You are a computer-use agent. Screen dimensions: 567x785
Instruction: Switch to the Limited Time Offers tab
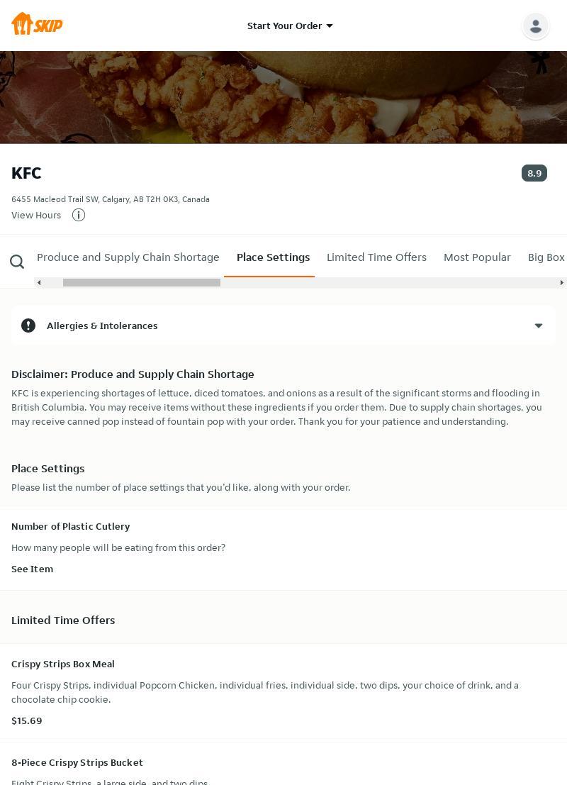tap(376, 257)
